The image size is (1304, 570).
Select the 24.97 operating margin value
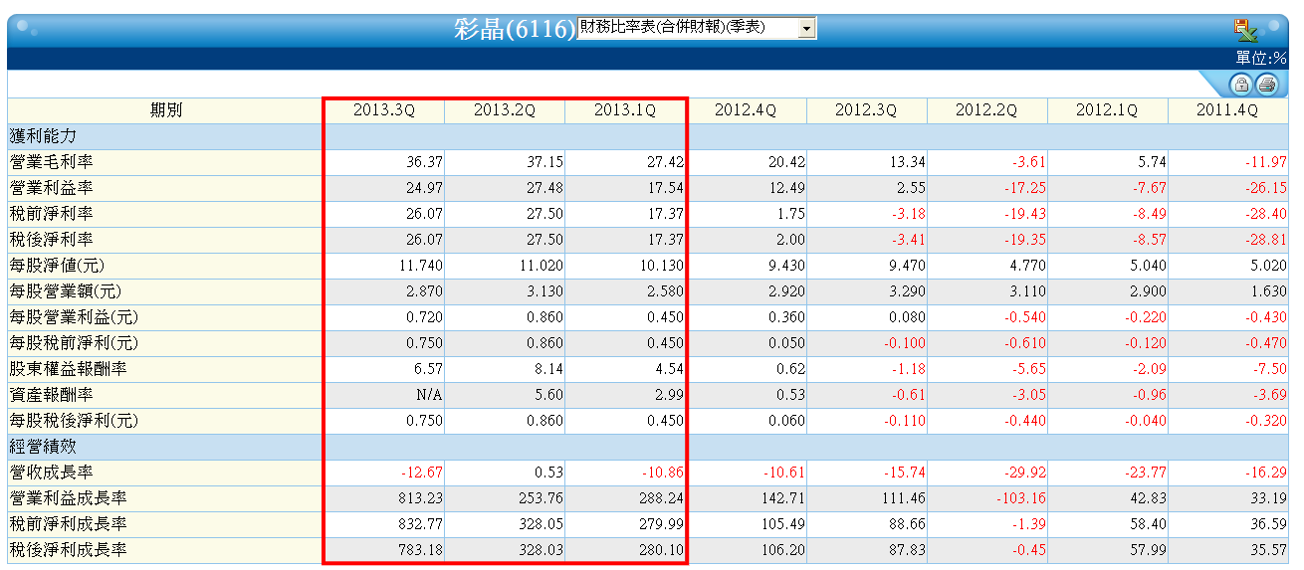pos(424,188)
